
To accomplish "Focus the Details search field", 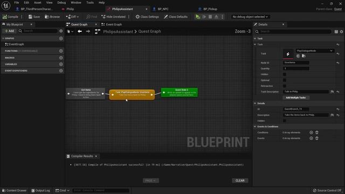I will 293,31.
